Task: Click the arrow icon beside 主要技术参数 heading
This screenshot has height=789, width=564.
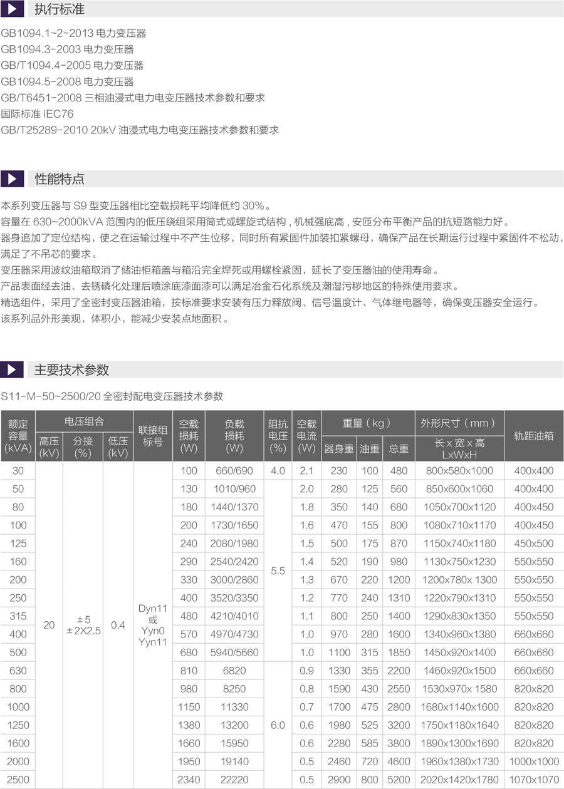Action: 11,369
